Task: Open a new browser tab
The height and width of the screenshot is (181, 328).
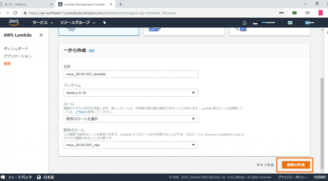Action: [120, 4]
